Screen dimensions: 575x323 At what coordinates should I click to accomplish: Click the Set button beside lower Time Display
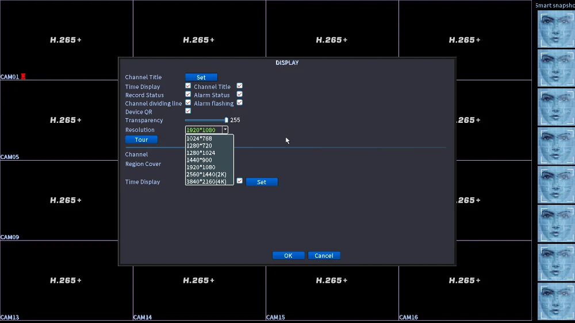[262, 182]
